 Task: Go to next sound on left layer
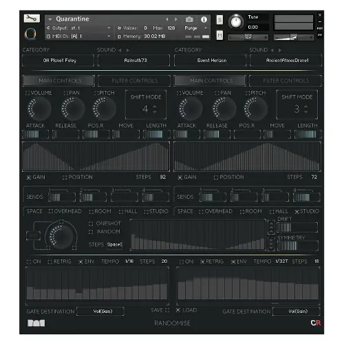pyautogui.click(x=128, y=50)
